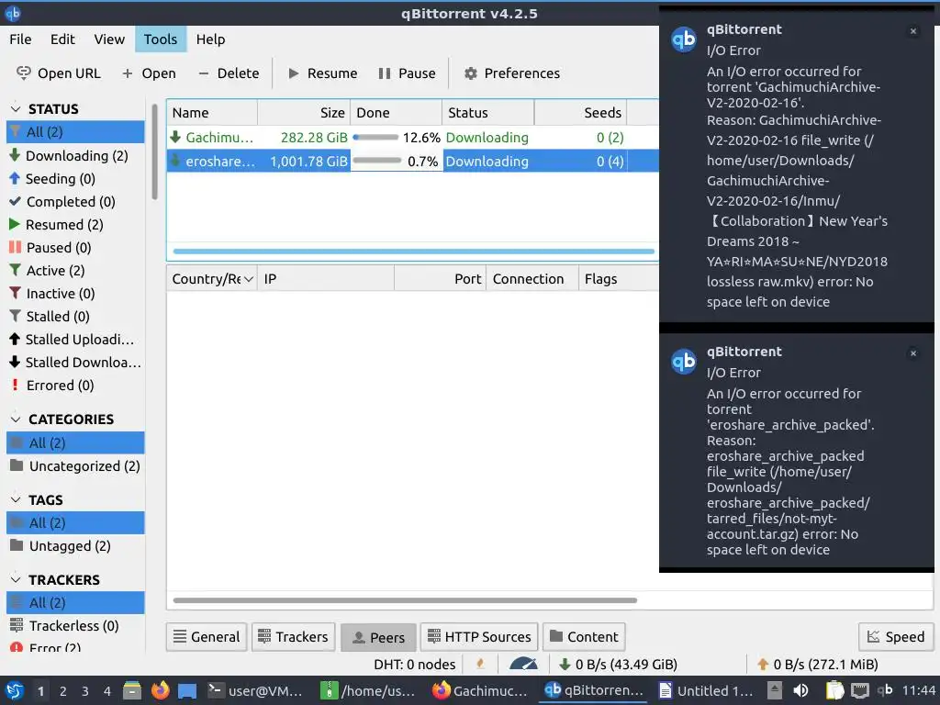Open the File menu
940x705 pixels.
pyautogui.click(x=20, y=39)
